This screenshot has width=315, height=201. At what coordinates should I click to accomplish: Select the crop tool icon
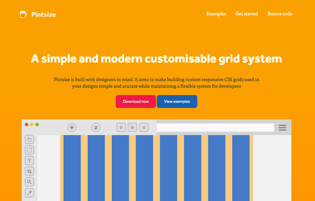(x=29, y=171)
